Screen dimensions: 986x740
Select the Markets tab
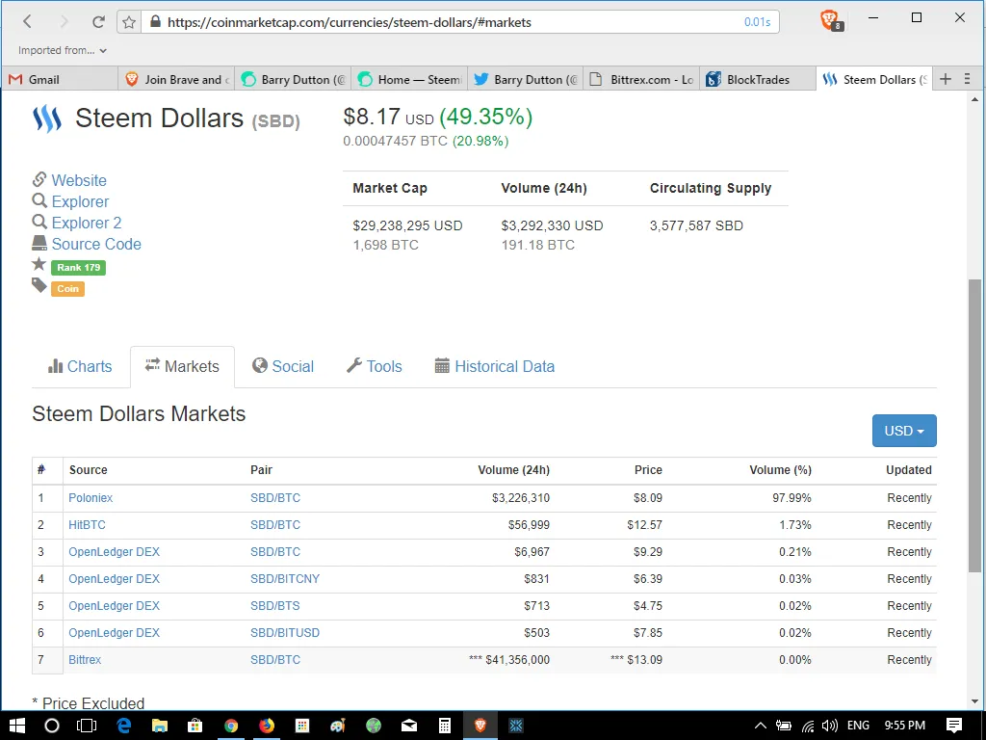click(182, 366)
